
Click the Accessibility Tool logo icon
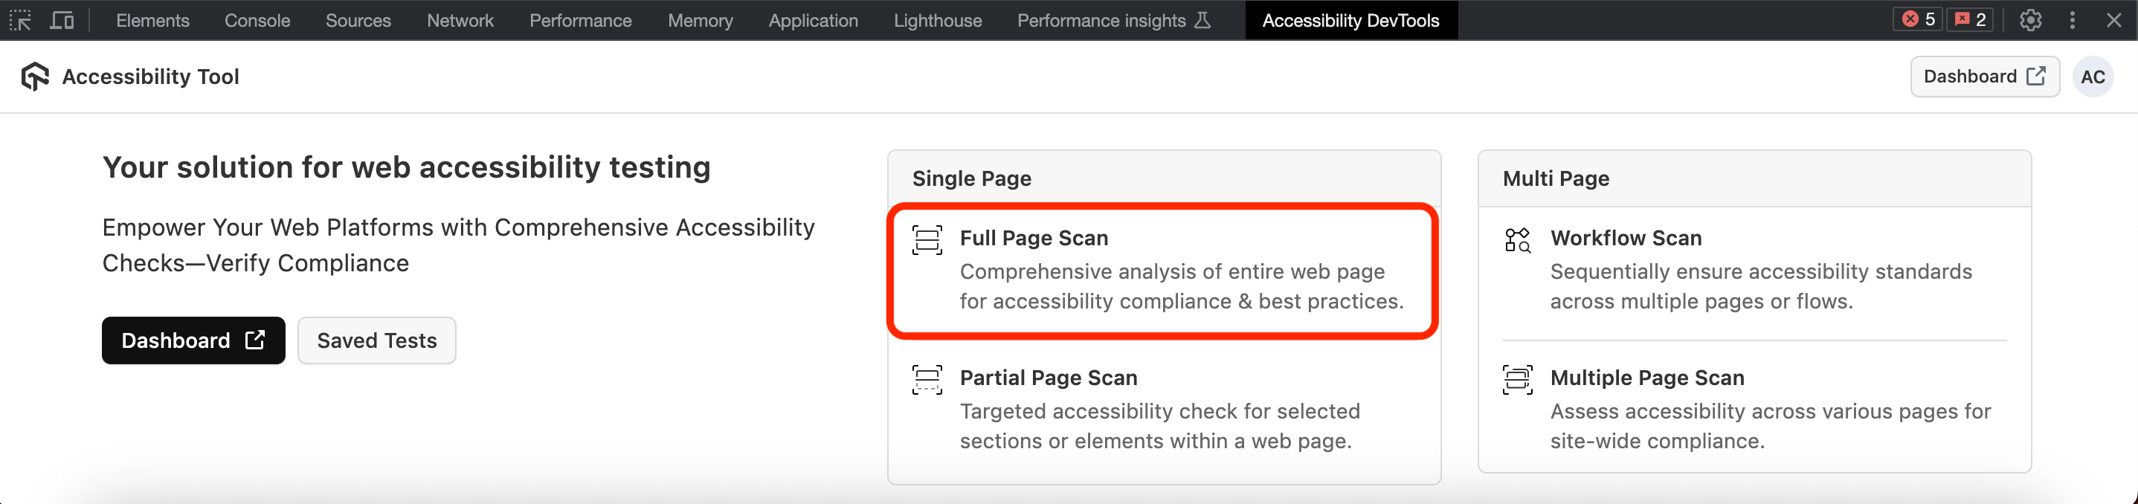(35, 77)
